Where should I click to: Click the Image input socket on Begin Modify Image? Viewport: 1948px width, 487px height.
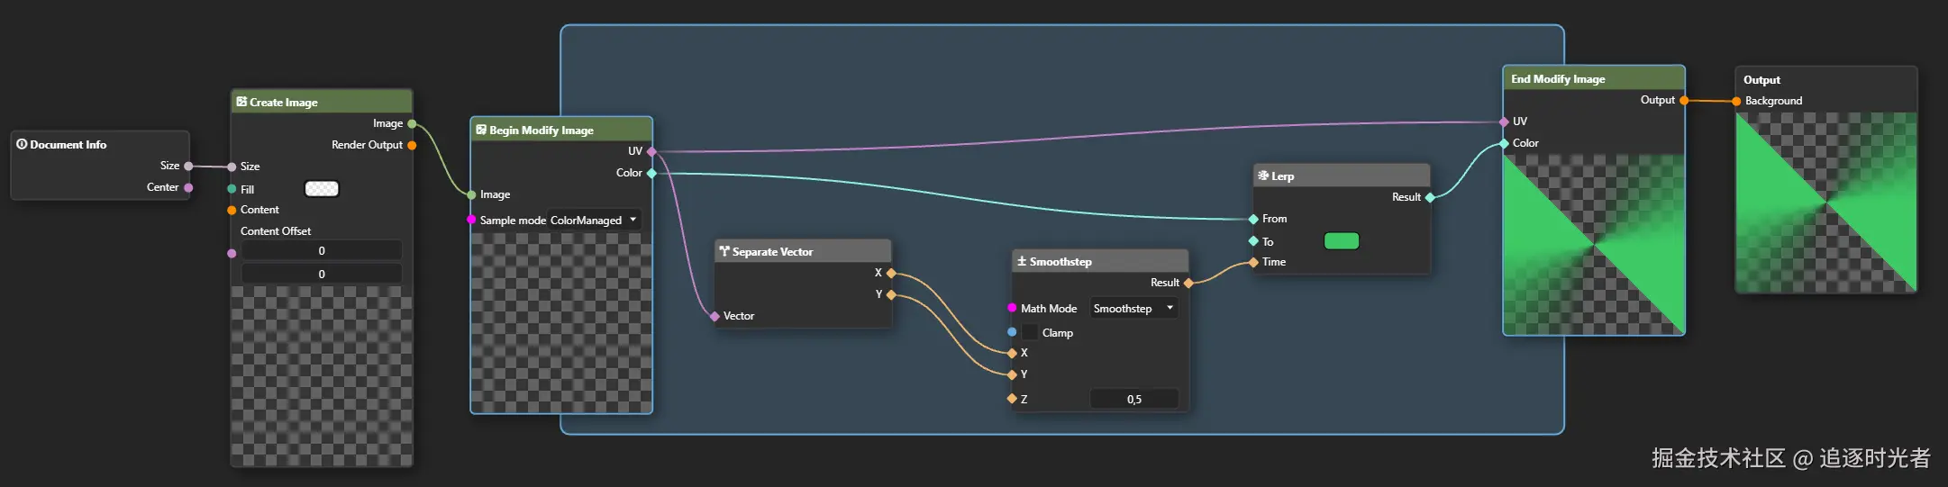pos(471,194)
